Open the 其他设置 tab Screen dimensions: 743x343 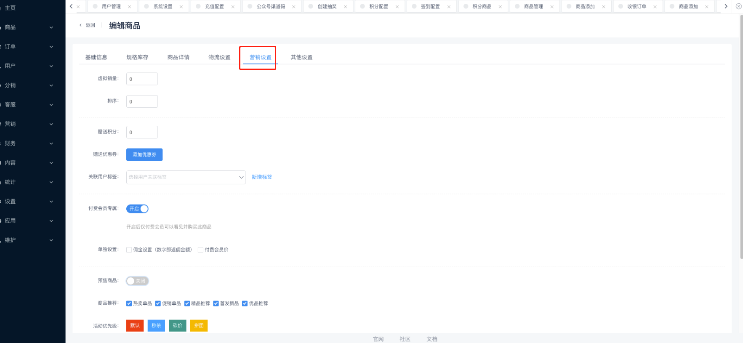tap(301, 57)
